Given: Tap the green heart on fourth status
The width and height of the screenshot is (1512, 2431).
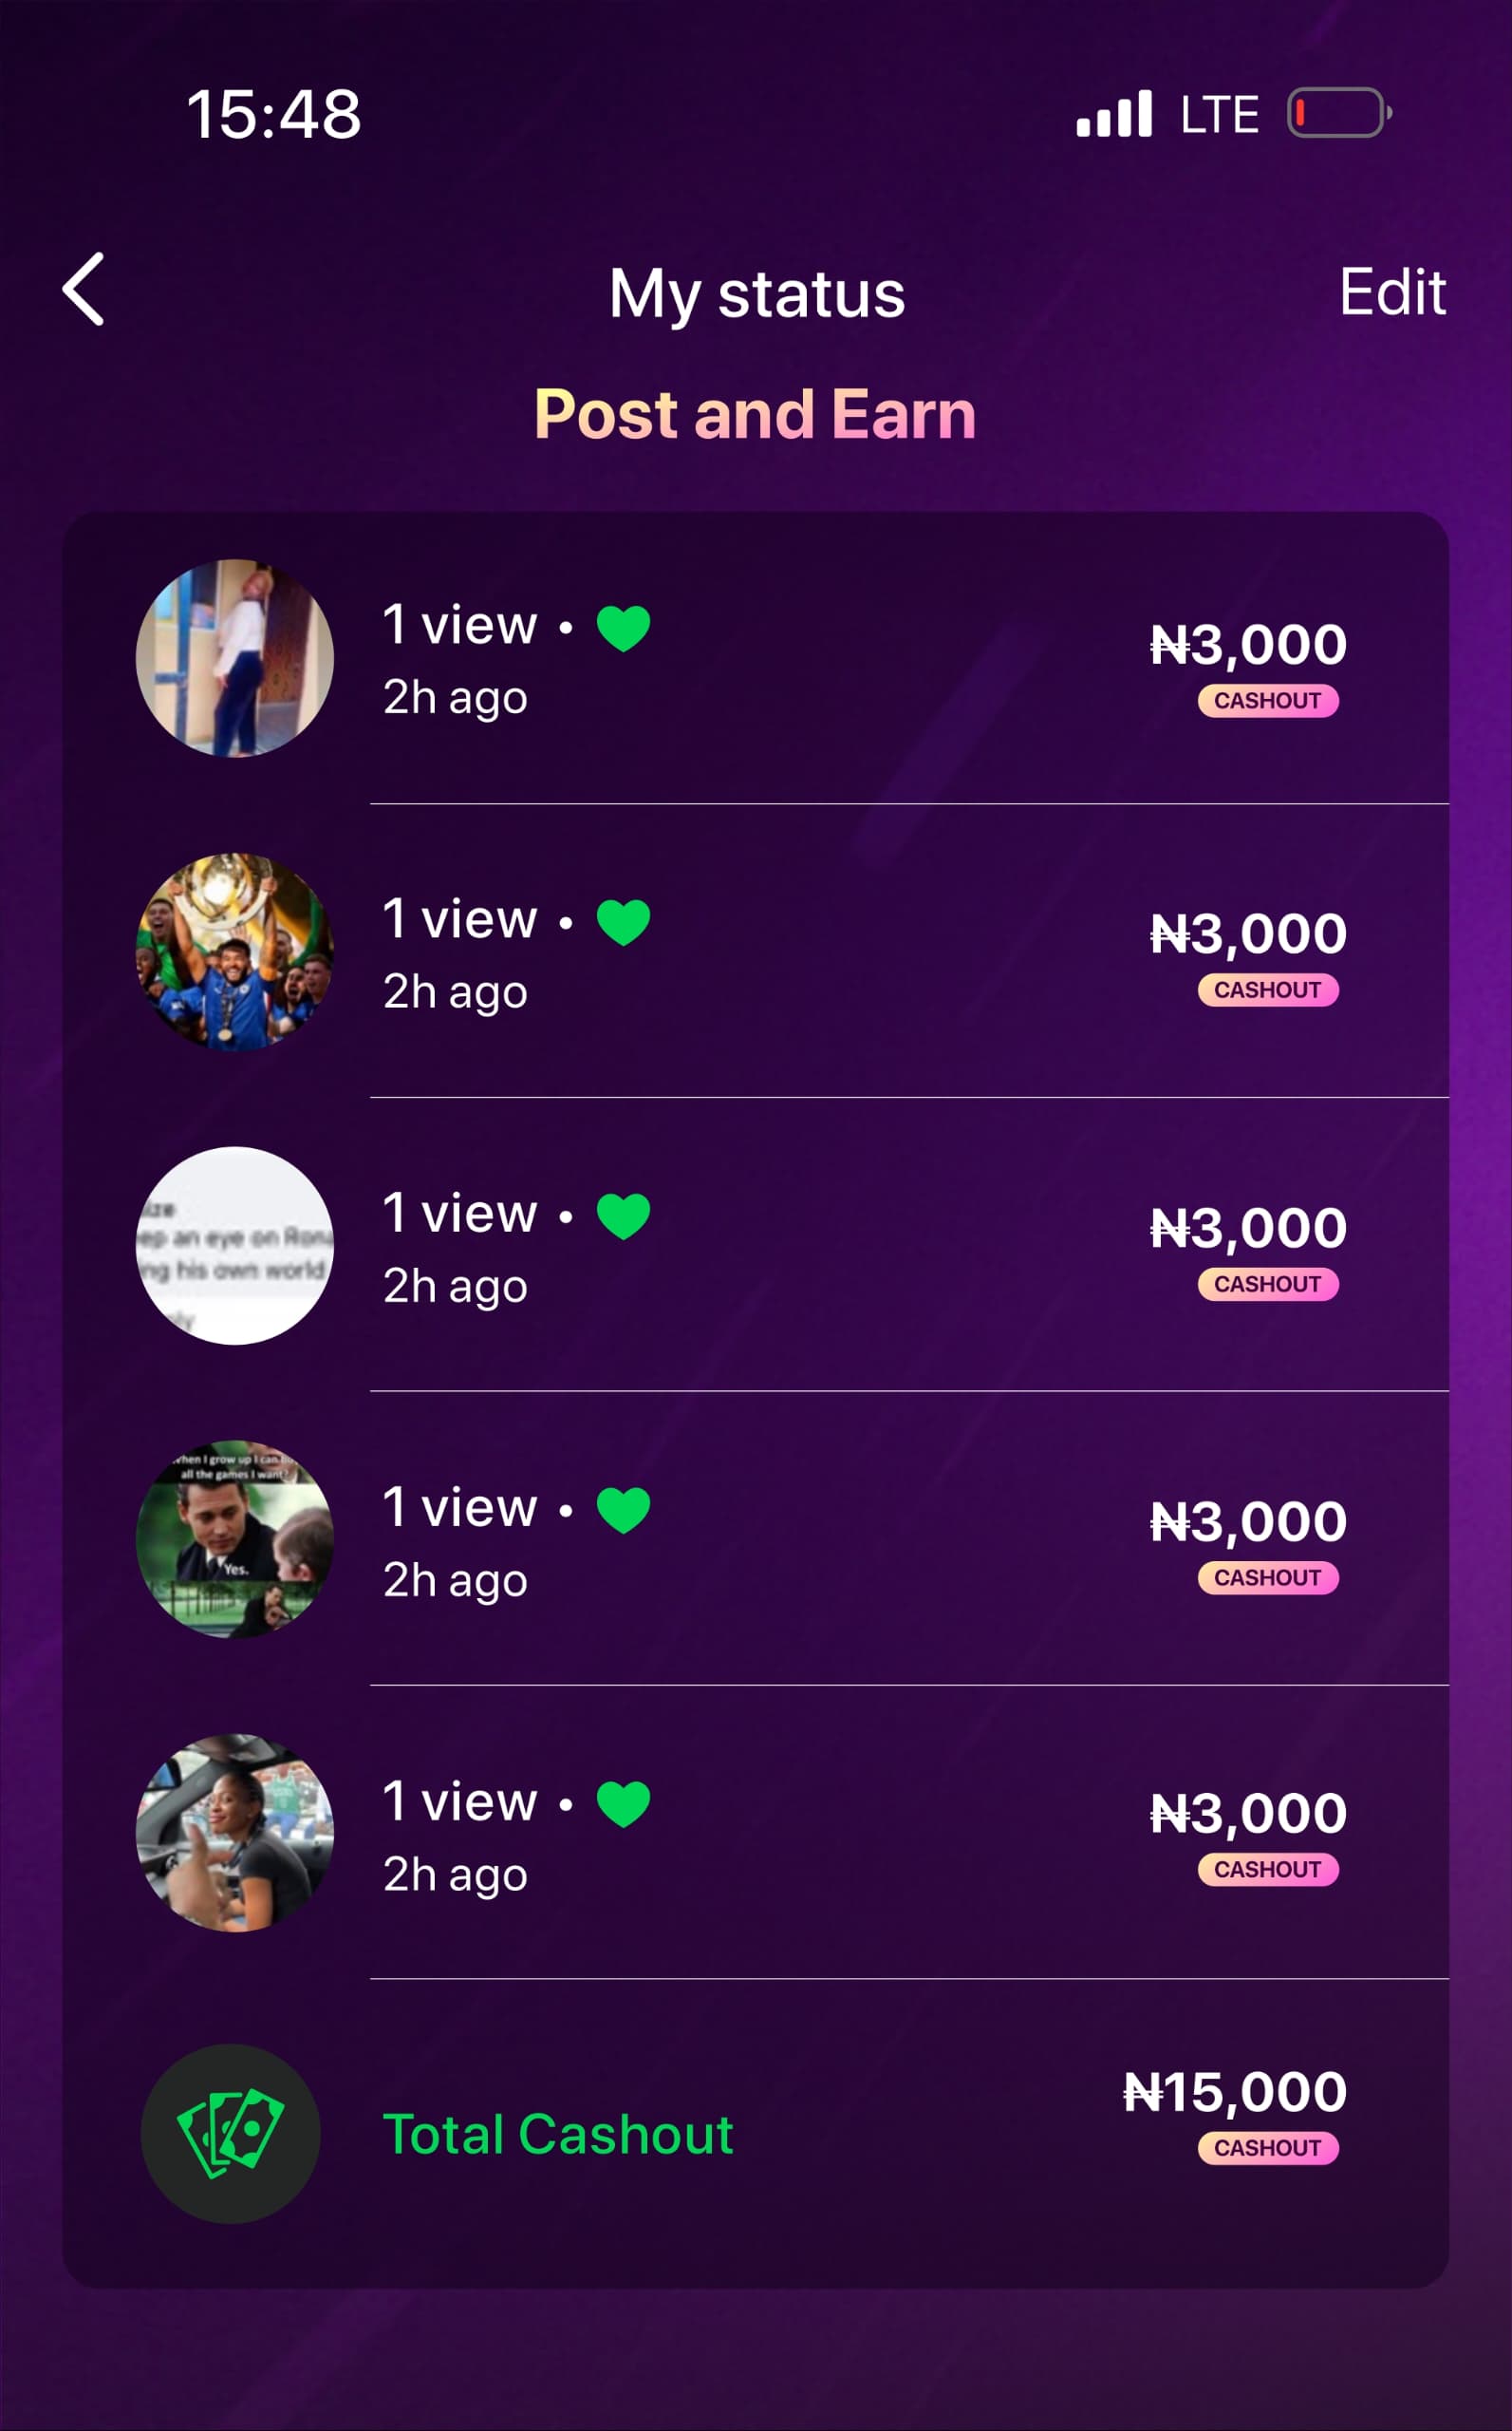Looking at the screenshot, I should point(623,1510).
